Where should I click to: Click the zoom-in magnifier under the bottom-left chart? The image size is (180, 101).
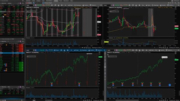[x=87, y=100]
